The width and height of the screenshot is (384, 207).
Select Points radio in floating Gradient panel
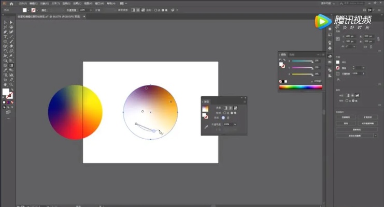[225, 113]
